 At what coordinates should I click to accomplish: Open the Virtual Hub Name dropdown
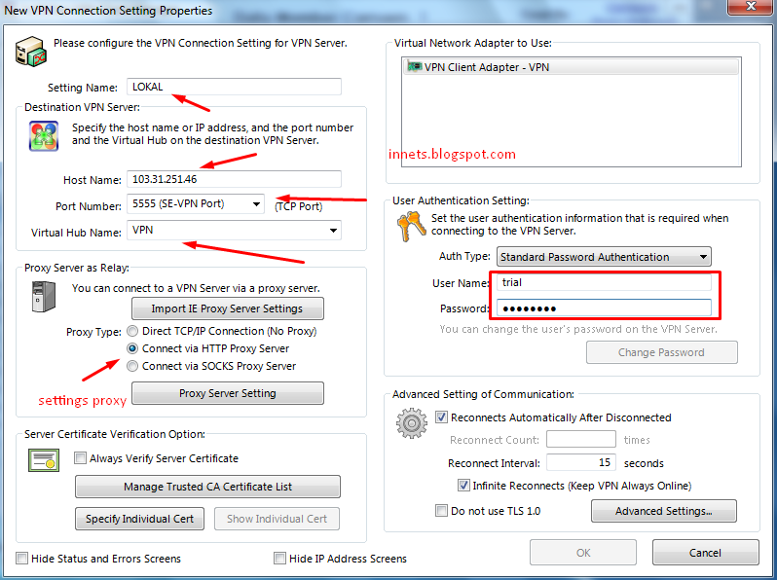point(334,231)
